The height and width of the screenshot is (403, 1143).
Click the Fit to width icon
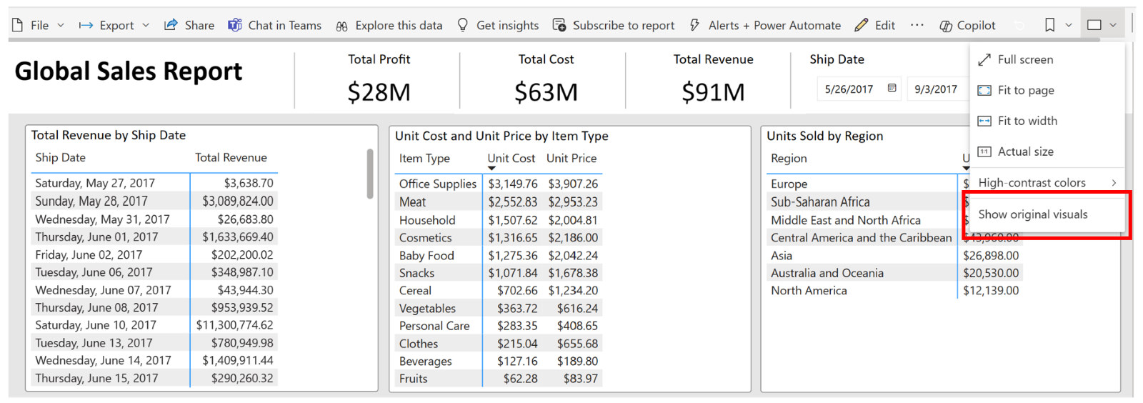[984, 121]
